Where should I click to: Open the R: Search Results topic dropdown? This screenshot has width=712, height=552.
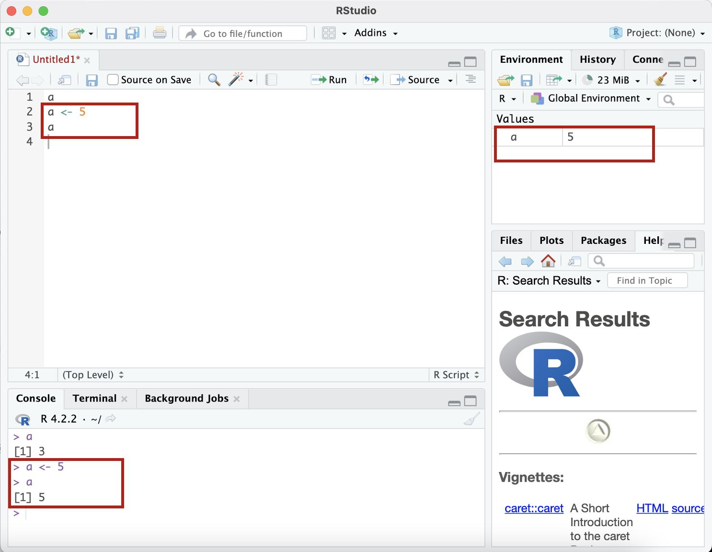(549, 281)
